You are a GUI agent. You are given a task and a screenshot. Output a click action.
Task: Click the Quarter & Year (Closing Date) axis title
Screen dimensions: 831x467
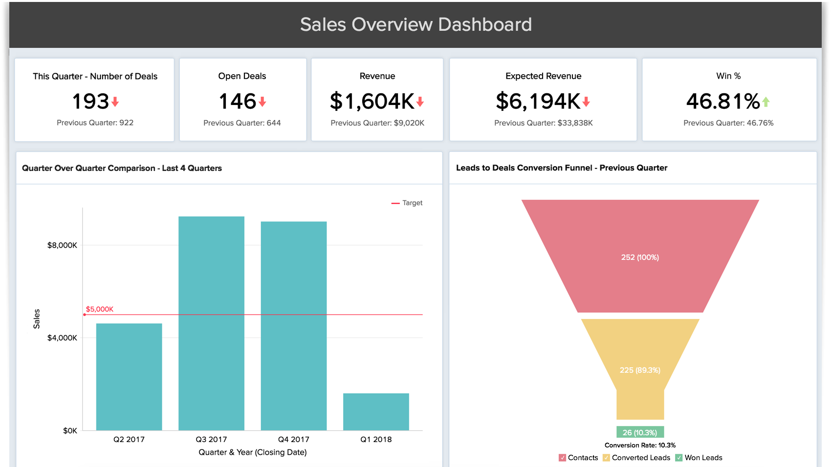253,452
